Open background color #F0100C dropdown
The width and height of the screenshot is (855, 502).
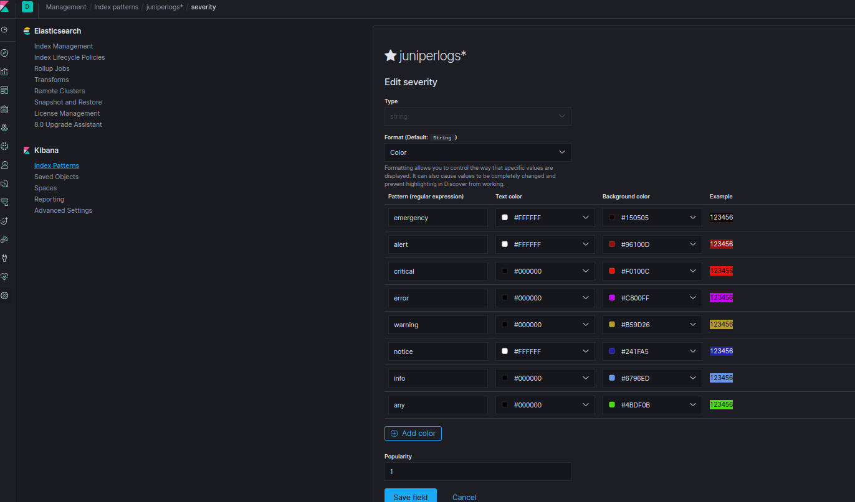[x=652, y=271]
